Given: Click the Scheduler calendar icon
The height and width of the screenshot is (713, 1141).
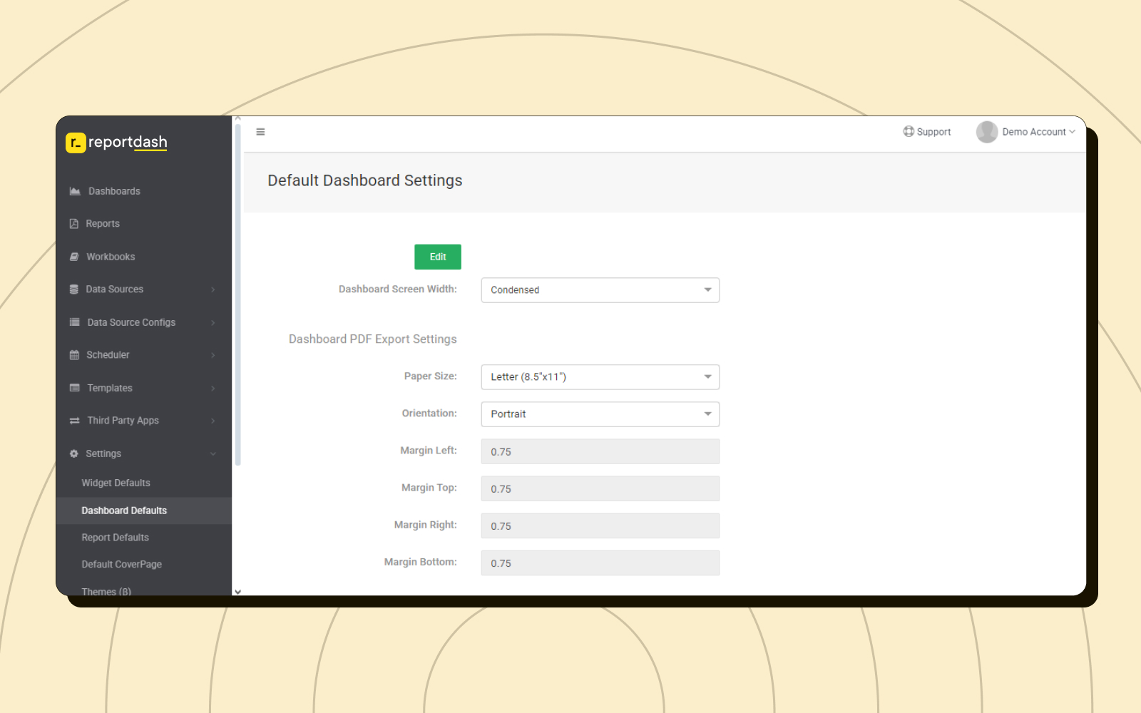Looking at the screenshot, I should [x=74, y=355].
